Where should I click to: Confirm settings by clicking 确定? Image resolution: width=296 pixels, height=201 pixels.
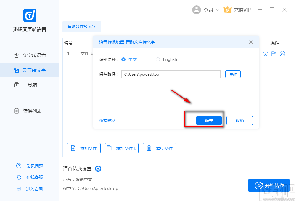209,120
